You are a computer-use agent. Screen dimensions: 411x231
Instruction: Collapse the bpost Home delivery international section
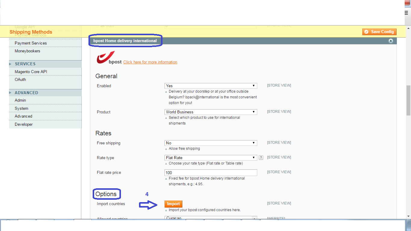(391, 41)
